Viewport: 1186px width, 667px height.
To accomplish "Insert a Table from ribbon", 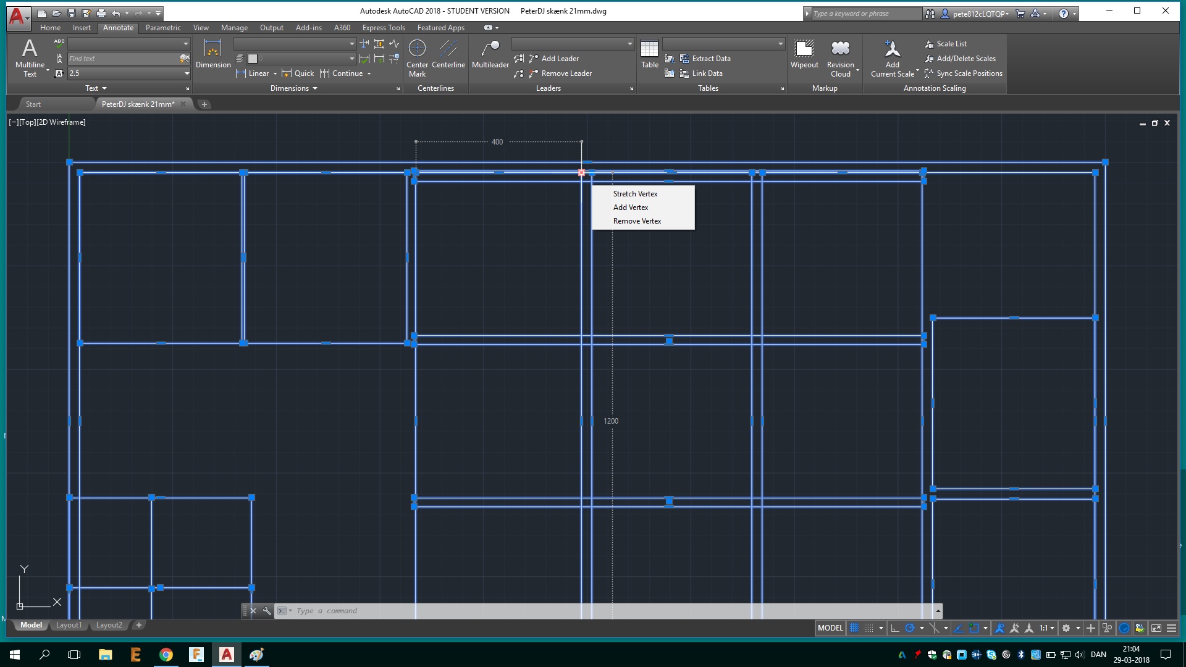I will pos(649,54).
